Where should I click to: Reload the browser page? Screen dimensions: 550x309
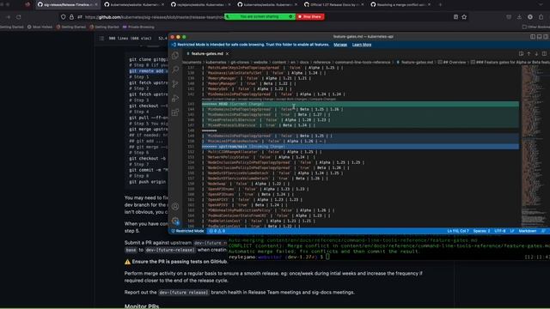18,17
